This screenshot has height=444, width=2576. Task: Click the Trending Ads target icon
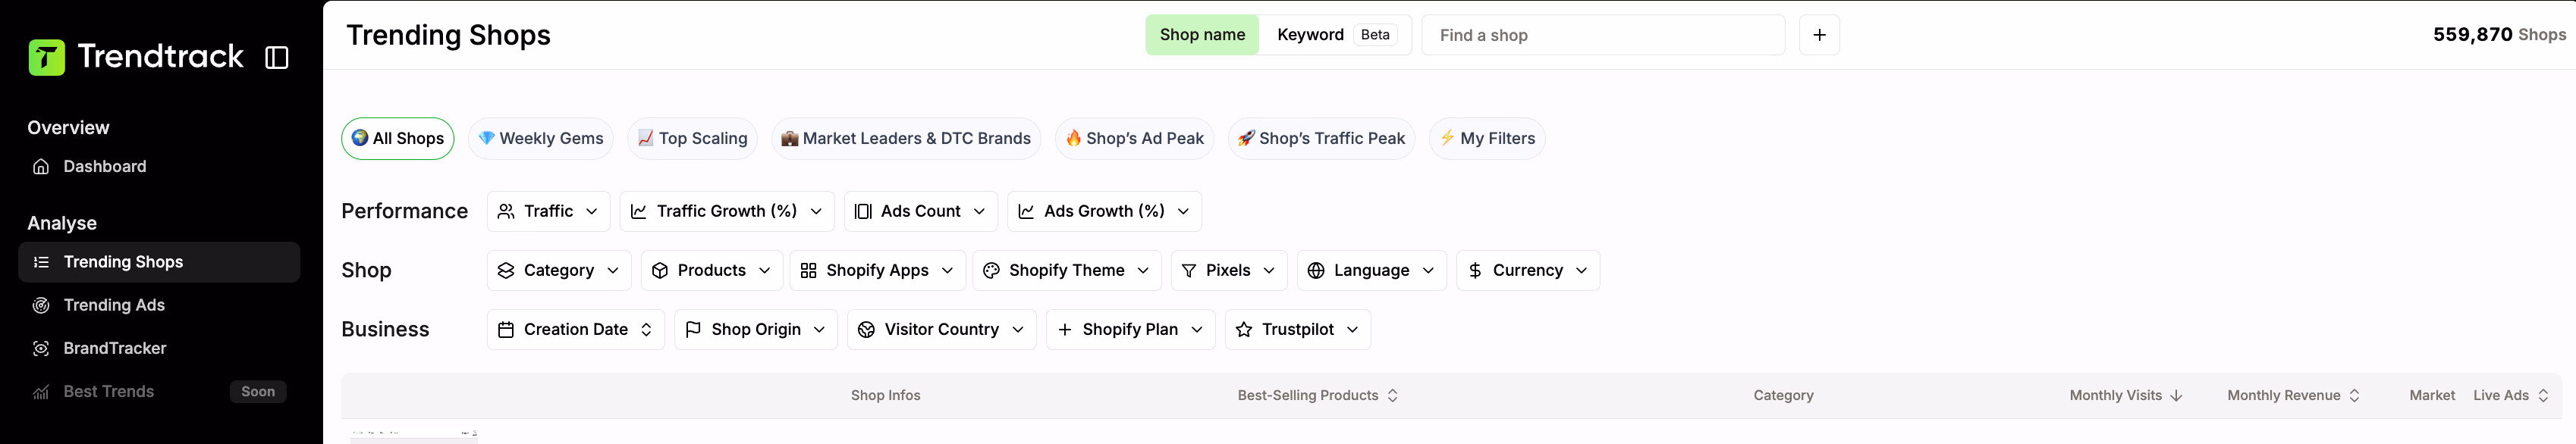coord(41,305)
